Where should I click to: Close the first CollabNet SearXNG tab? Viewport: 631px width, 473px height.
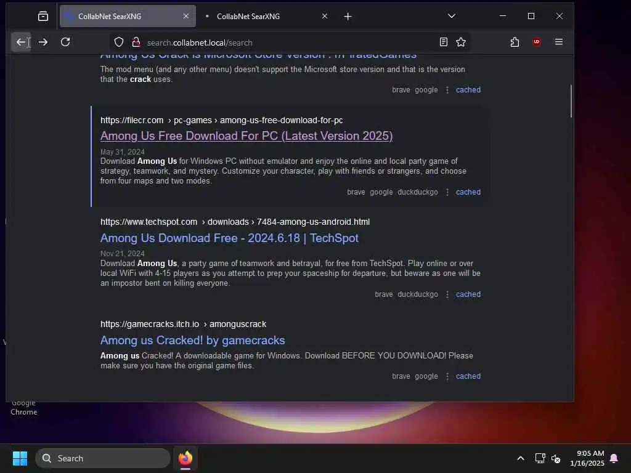186,16
